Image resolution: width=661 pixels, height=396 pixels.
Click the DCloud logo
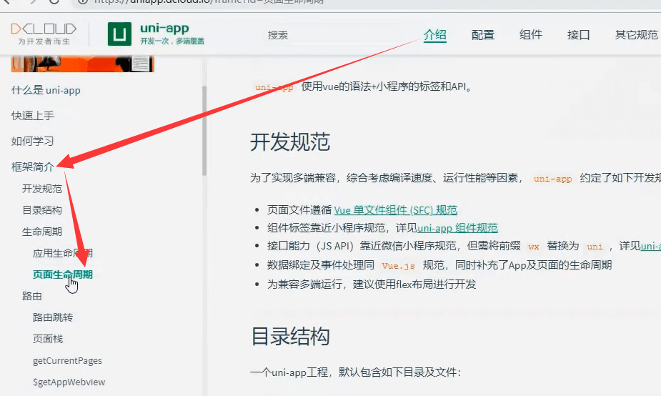[x=44, y=34]
